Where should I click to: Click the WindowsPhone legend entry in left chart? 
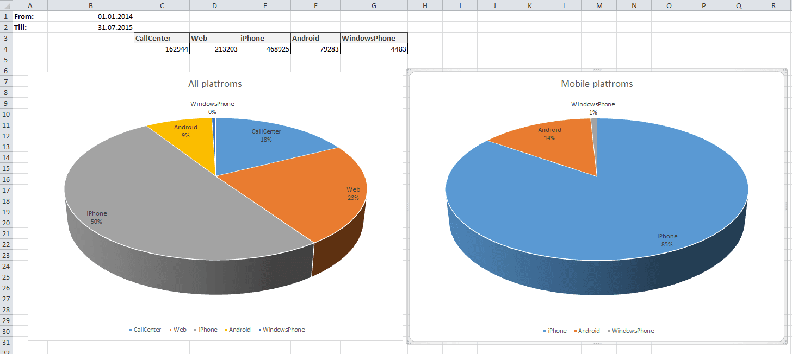(282, 330)
